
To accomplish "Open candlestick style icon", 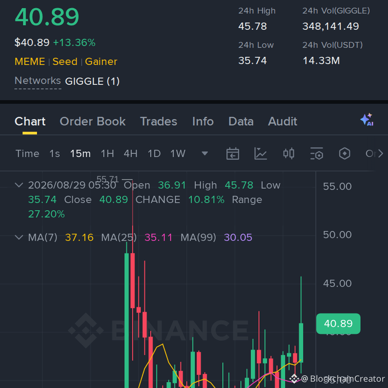I will (288, 154).
